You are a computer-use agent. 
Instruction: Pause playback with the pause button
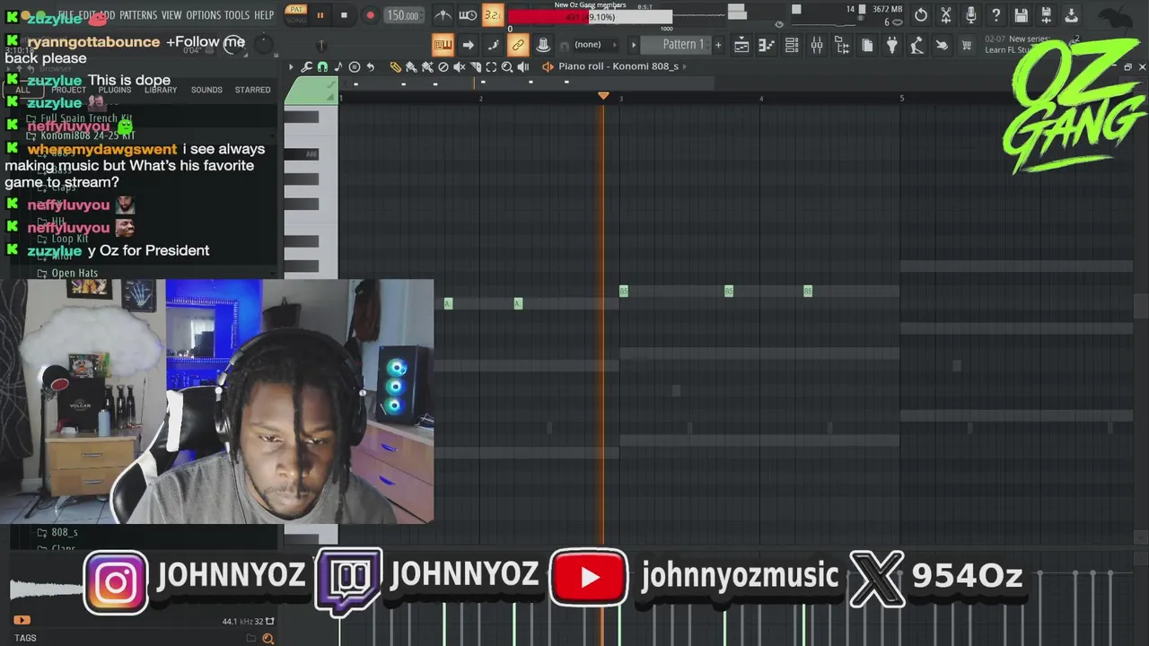320,15
